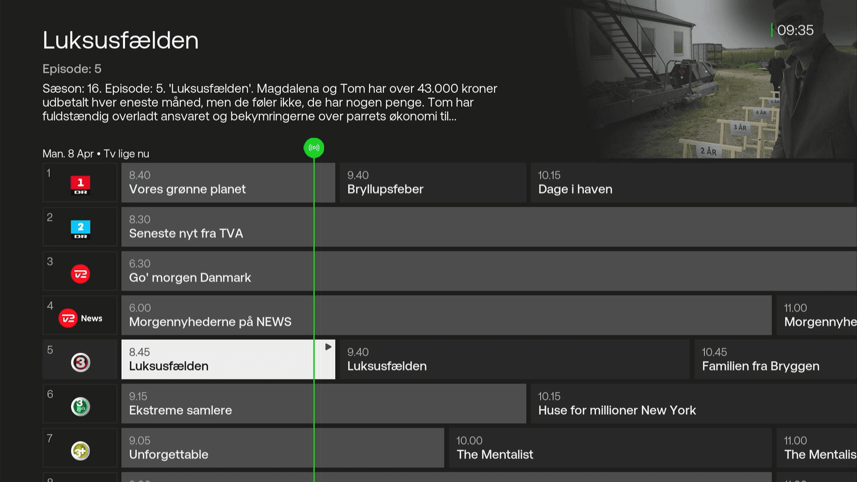Click 'Man. 8 Apr • Tv lige nu' label

tap(96, 154)
